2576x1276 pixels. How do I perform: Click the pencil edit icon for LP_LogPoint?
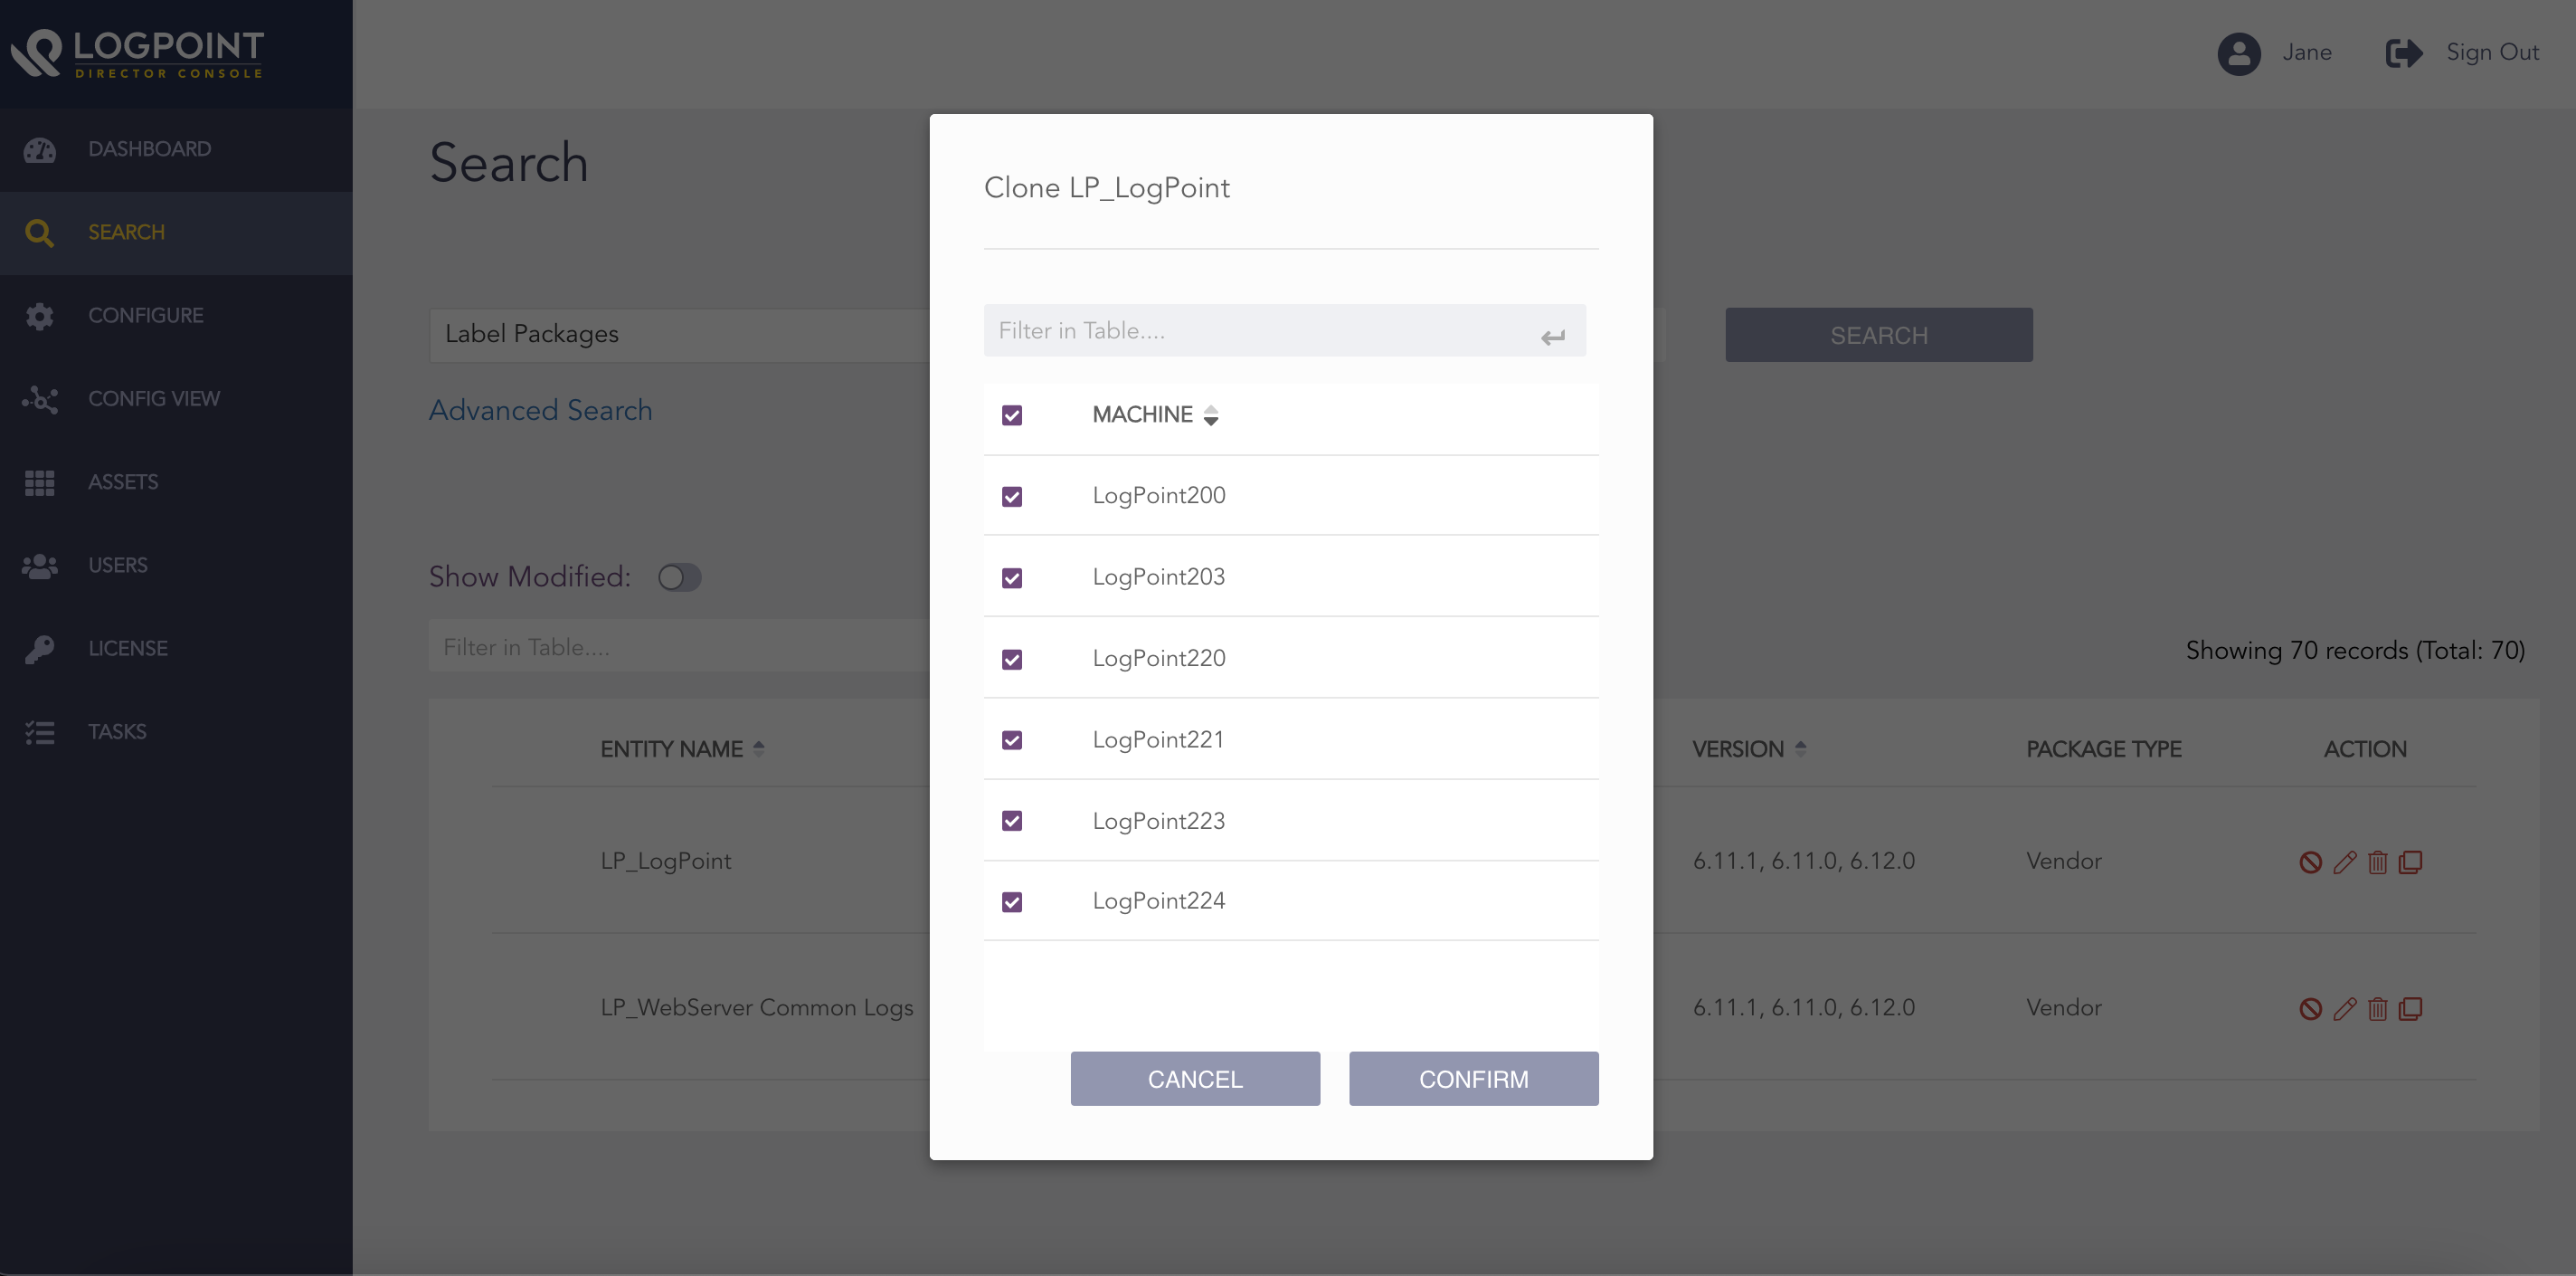2344,862
